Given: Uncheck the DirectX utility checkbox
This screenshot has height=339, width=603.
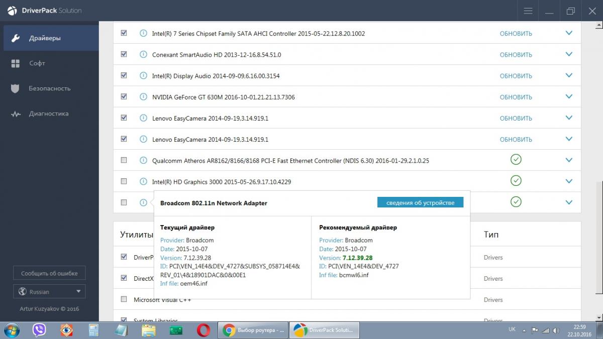Looking at the screenshot, I should click(x=124, y=278).
